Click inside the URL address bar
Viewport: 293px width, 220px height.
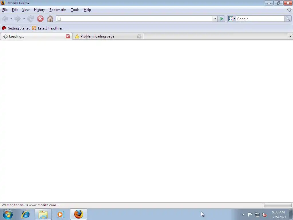[x=134, y=19]
